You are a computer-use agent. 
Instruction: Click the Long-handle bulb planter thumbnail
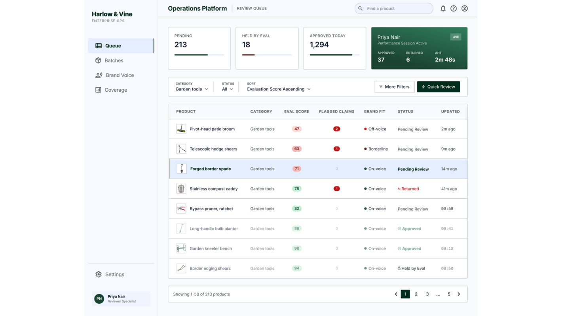click(181, 228)
